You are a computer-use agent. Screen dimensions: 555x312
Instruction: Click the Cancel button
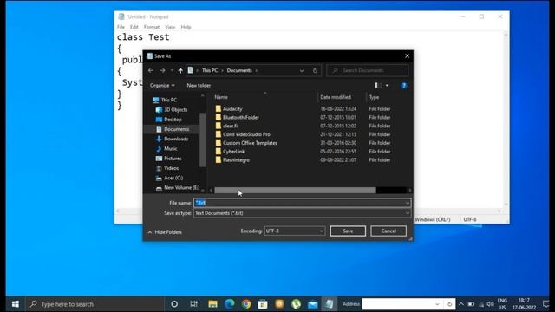388,231
